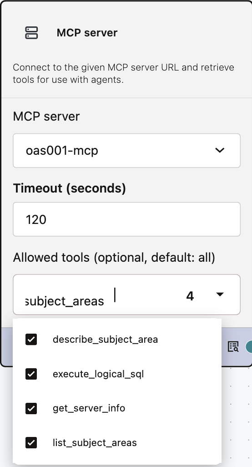Click the Timeout (seconds) label

click(x=69, y=188)
